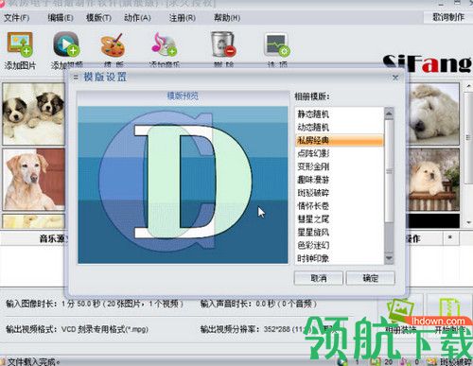Select 时钟印象 in the template list
The height and width of the screenshot is (366, 473).
coord(340,258)
